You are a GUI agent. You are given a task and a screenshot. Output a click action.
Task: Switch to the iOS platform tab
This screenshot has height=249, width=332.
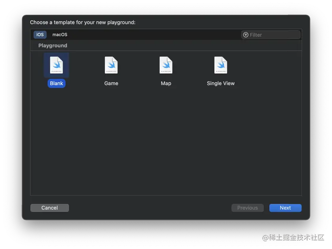pos(40,35)
